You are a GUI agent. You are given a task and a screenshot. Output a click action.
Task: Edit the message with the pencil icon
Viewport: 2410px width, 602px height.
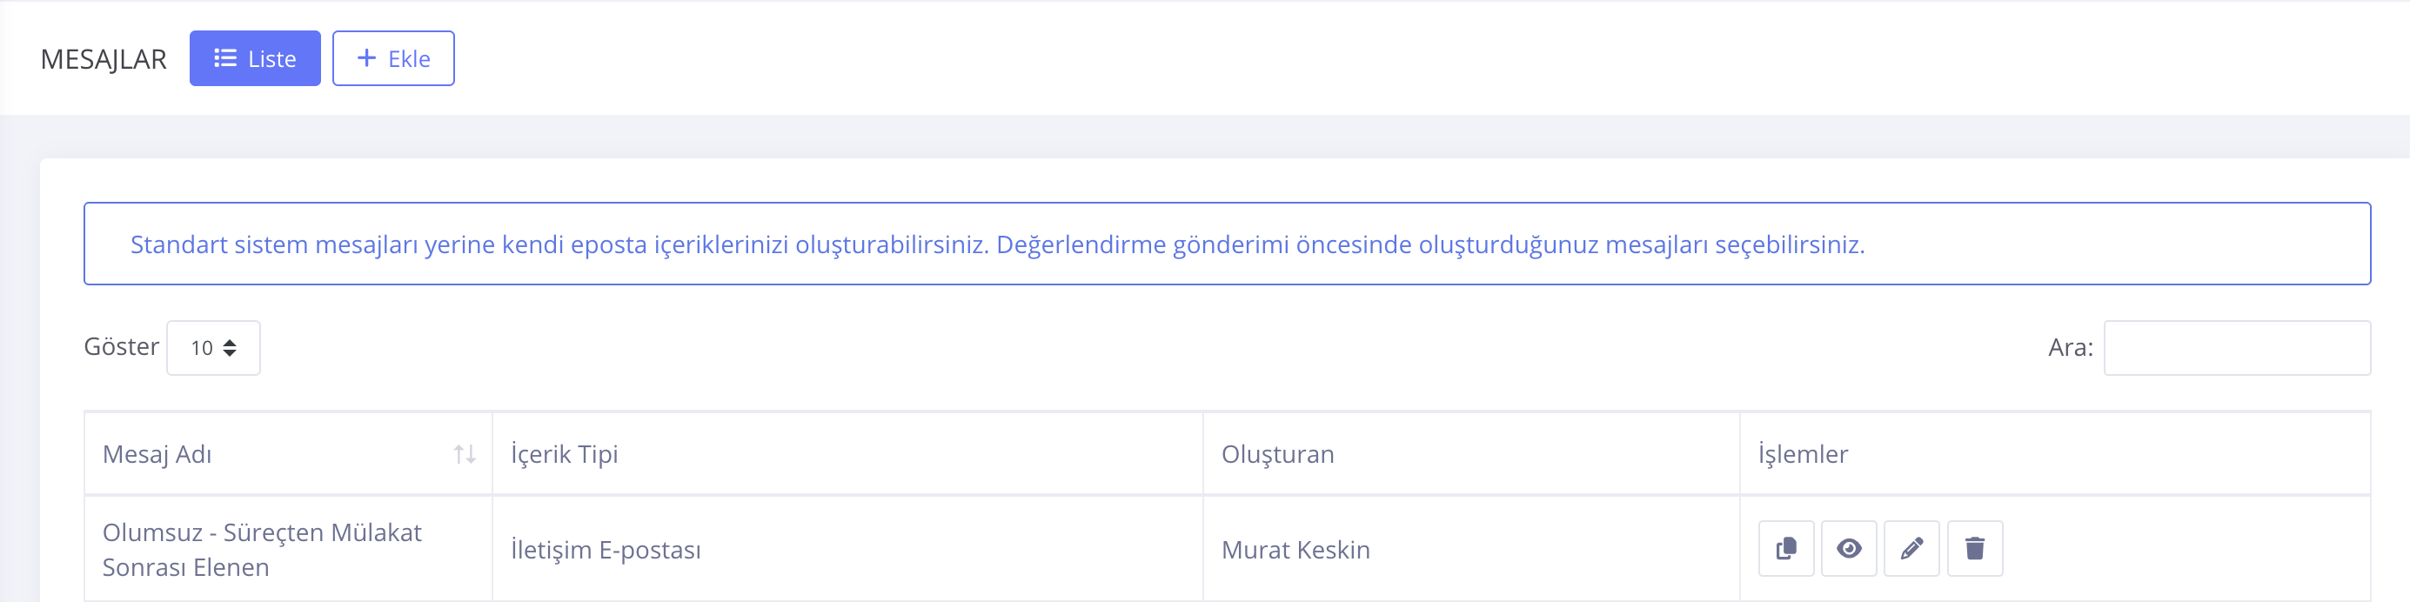coord(1911,549)
